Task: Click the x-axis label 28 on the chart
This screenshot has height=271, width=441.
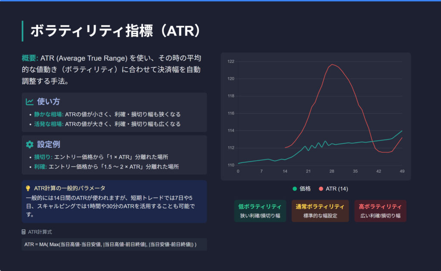Action: point(332,171)
